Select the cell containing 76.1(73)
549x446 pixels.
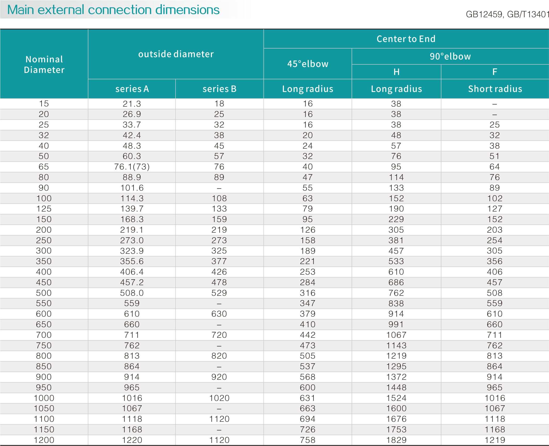pos(132,167)
